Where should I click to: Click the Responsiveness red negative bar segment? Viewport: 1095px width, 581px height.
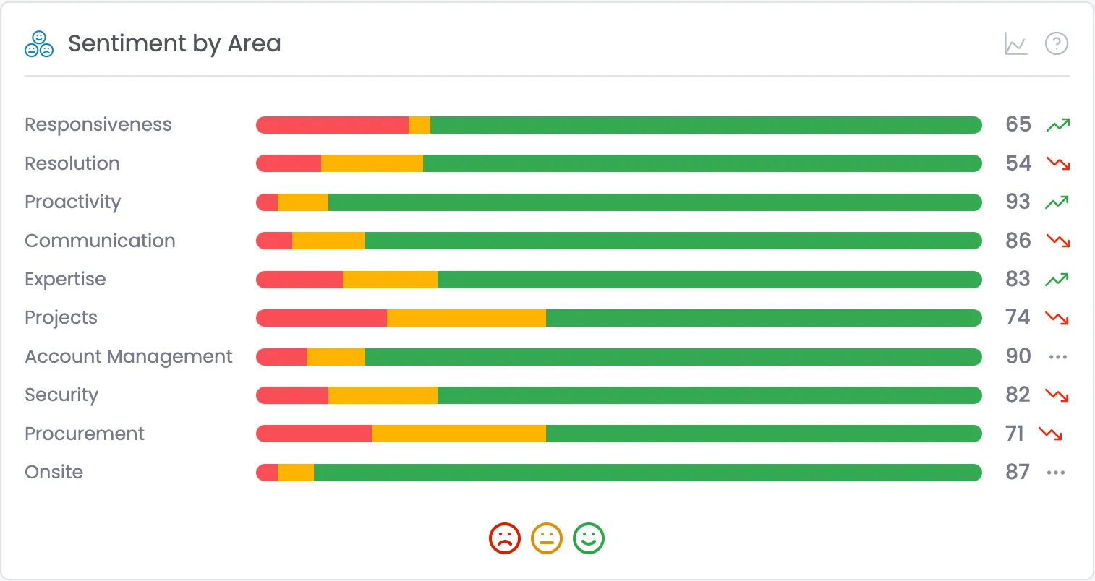(333, 125)
